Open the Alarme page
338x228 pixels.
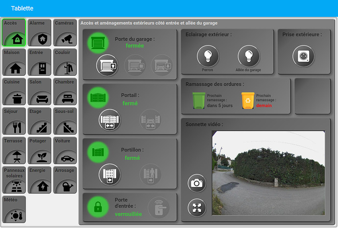tap(39, 32)
